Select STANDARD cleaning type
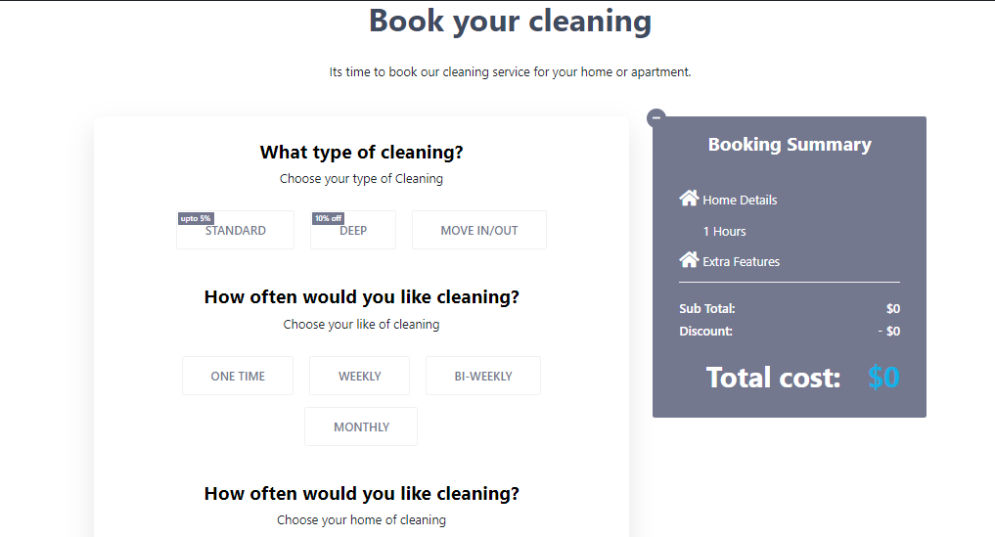The width and height of the screenshot is (995, 537). pos(236,230)
